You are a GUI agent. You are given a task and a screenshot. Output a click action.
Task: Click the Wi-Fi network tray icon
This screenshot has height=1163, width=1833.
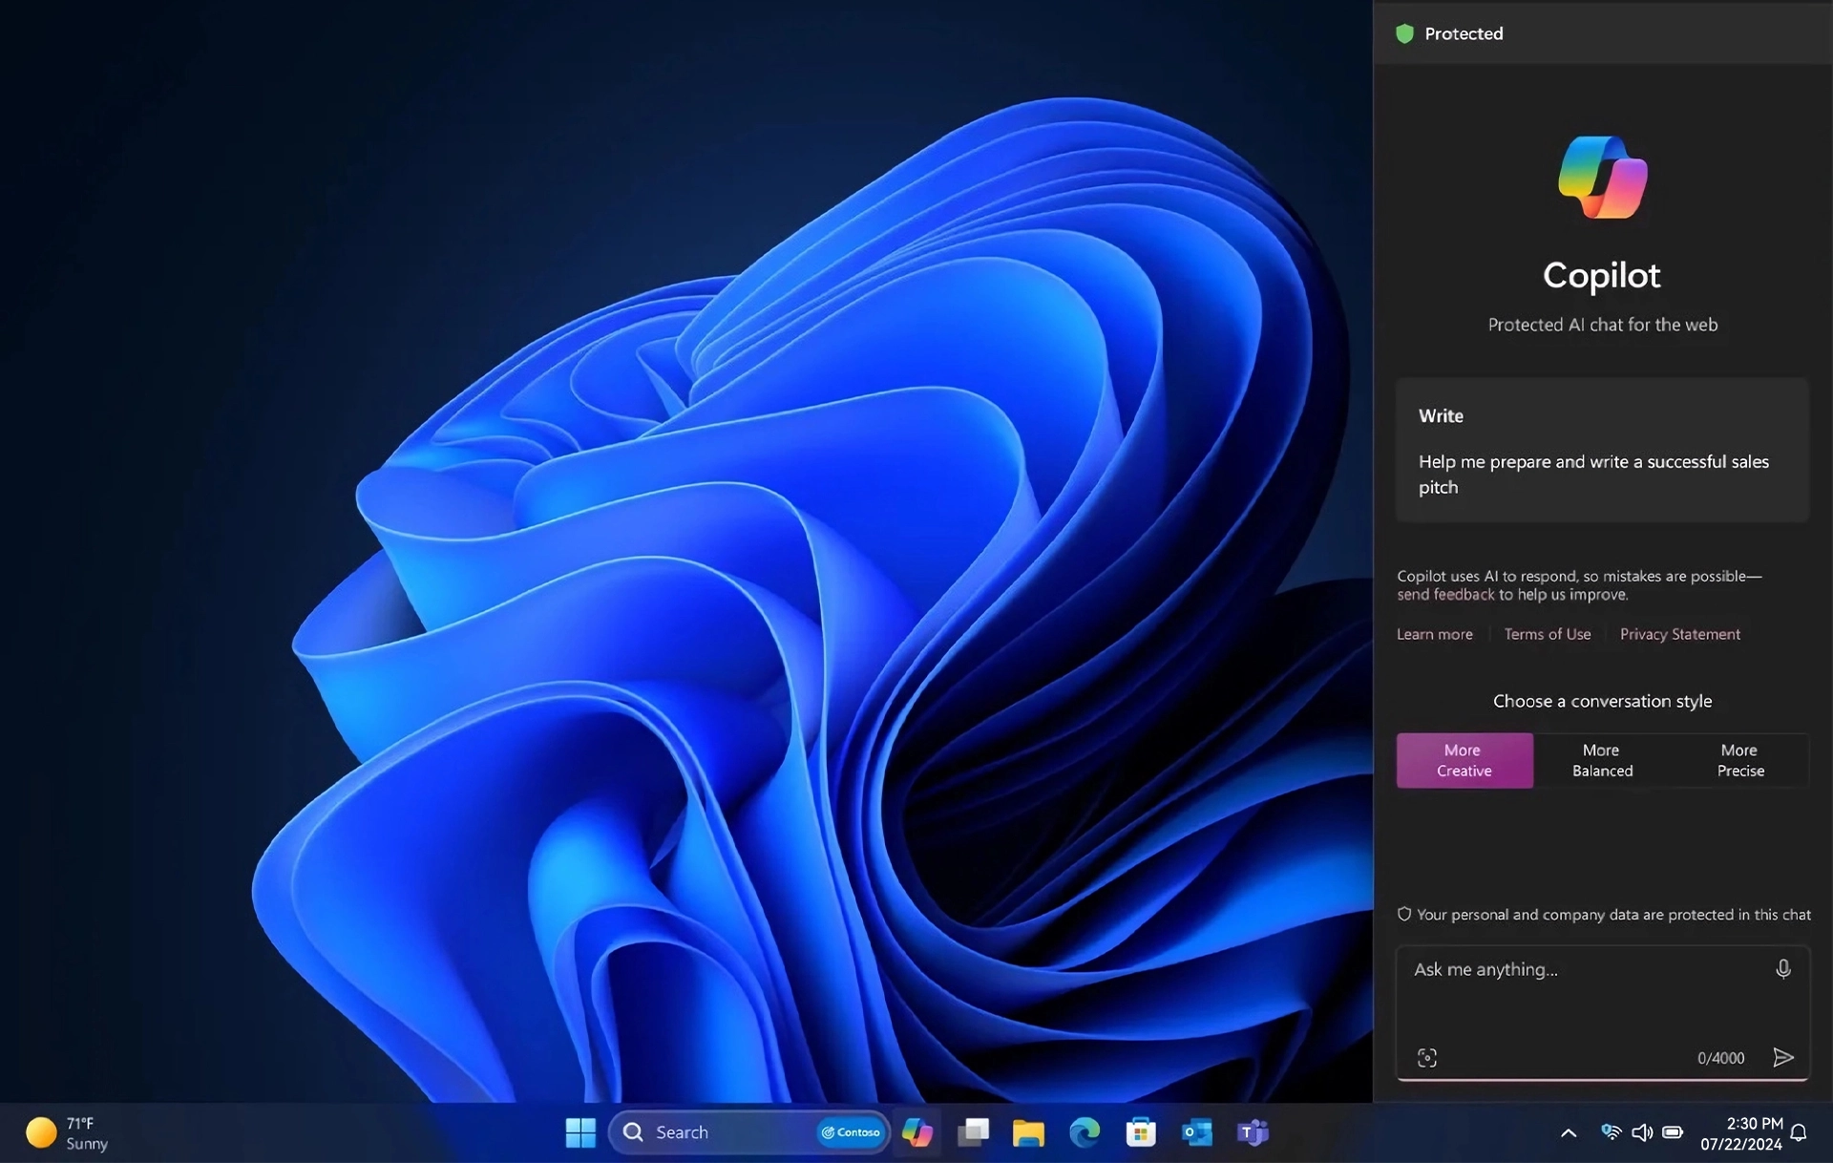1611,1132
